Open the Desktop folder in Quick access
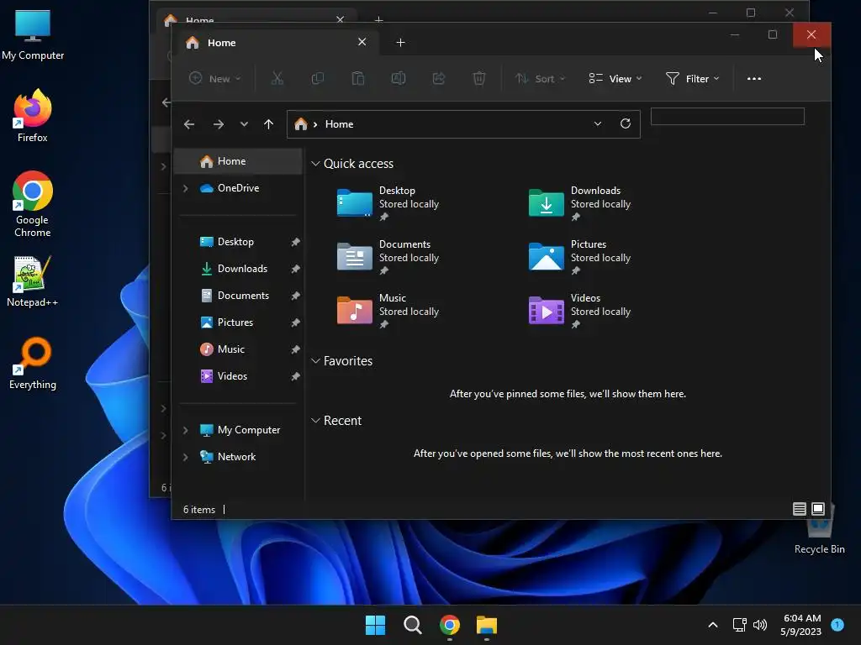The image size is (861, 645). click(x=387, y=203)
